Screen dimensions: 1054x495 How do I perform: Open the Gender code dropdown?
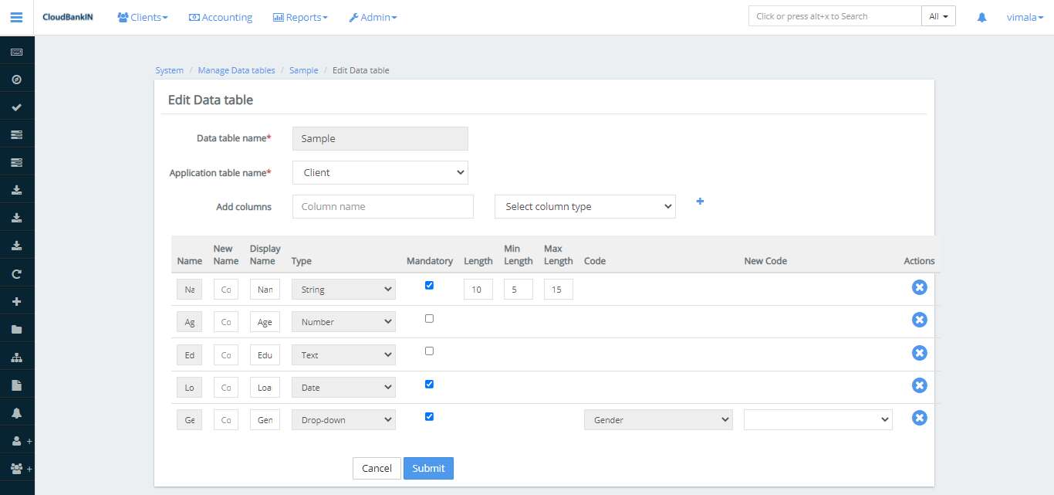657,419
